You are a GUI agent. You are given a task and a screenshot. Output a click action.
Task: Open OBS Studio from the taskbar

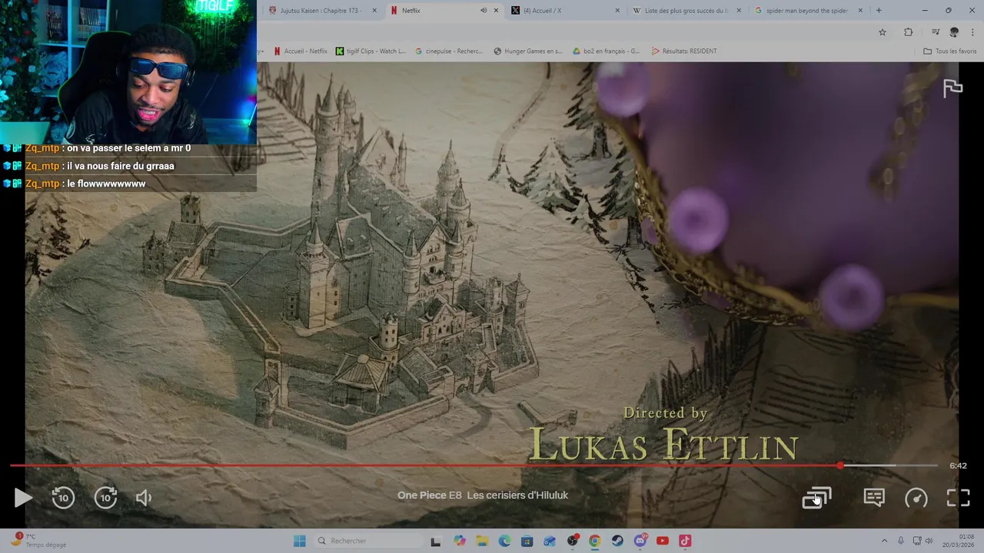572,541
